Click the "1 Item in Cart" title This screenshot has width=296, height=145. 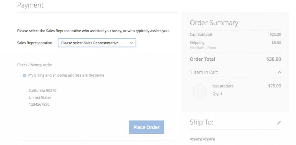tap(204, 72)
